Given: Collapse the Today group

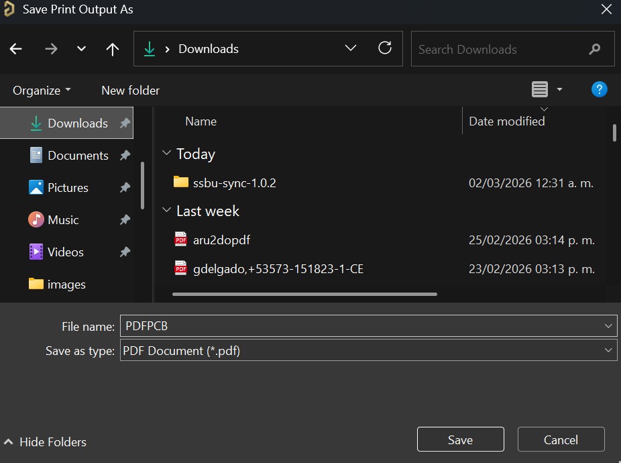Looking at the screenshot, I should coord(166,153).
